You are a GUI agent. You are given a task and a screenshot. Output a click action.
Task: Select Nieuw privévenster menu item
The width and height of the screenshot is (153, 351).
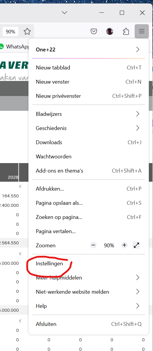[x=88, y=96]
